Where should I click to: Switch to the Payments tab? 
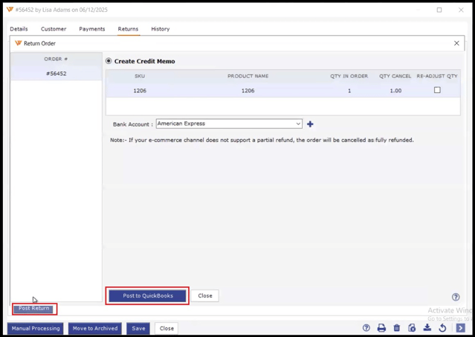92,29
